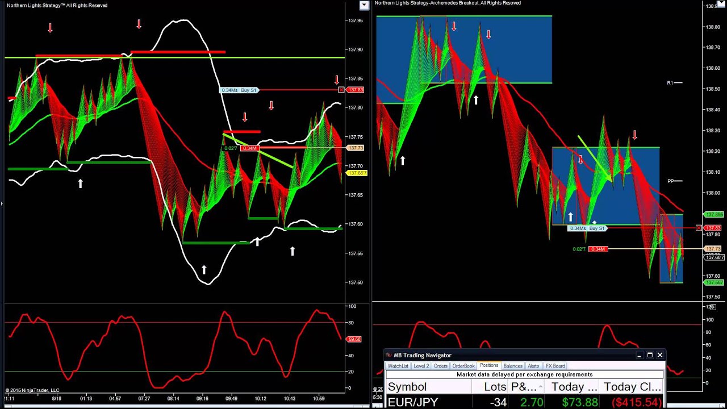Cancel the Buy S1 order using the X on the right chart

click(x=699, y=228)
